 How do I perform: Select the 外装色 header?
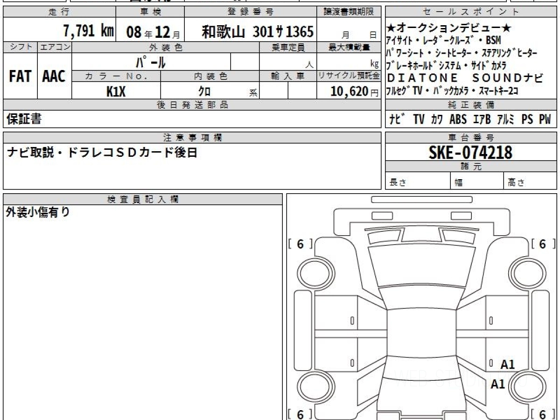coord(166,48)
